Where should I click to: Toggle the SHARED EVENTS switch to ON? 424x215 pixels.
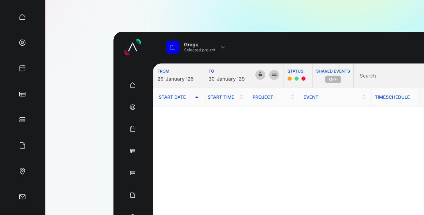point(332,79)
